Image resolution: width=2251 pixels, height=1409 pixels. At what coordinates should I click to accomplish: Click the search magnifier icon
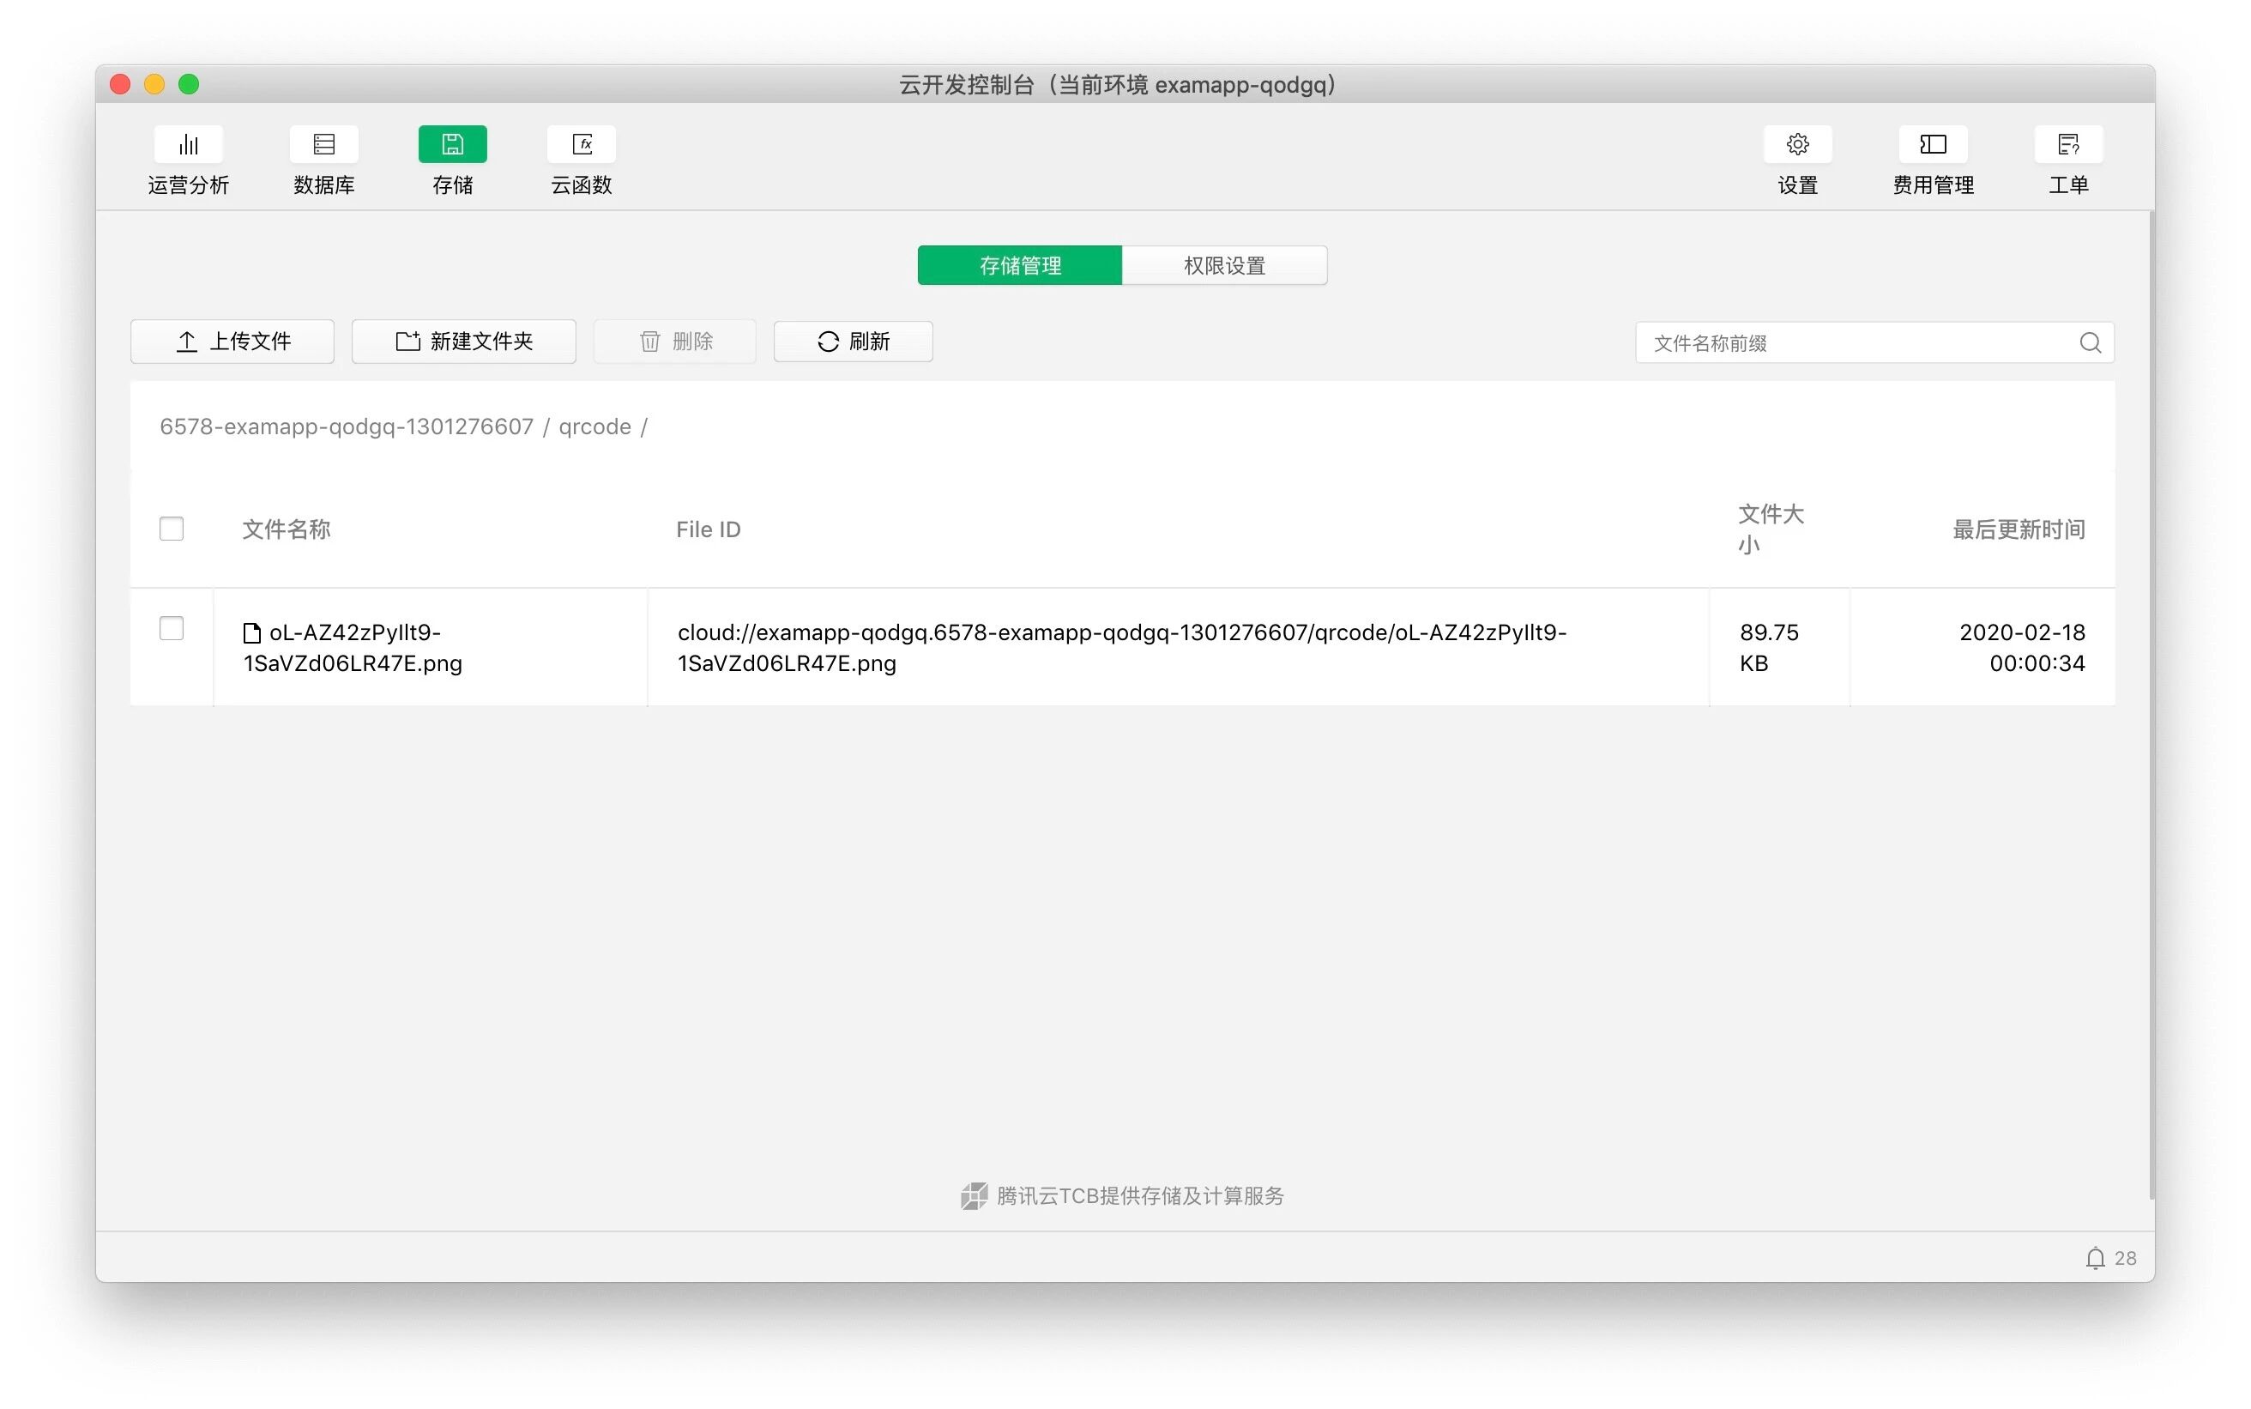pyautogui.click(x=2089, y=343)
